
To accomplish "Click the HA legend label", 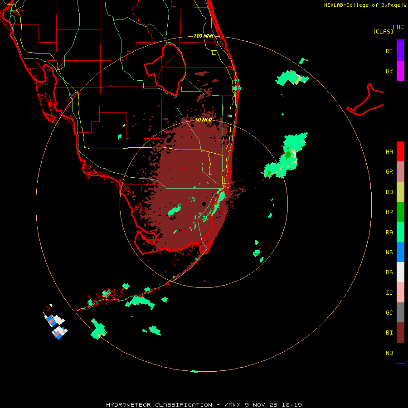I will click(389, 151).
